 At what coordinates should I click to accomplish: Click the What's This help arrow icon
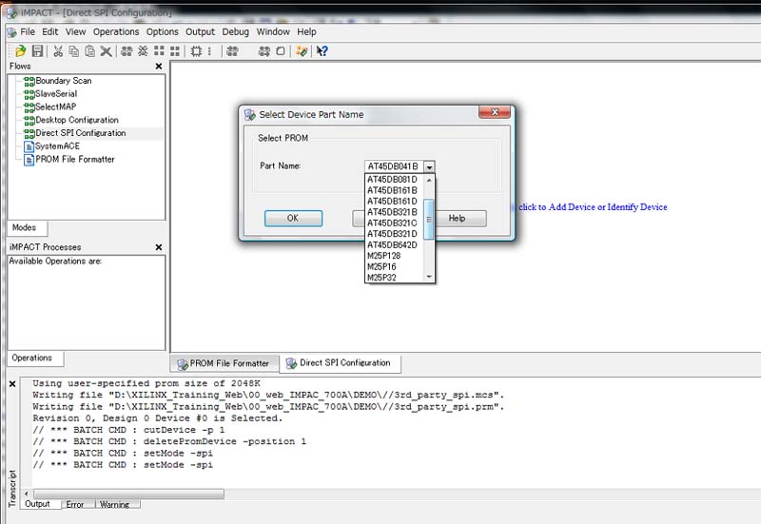(322, 51)
